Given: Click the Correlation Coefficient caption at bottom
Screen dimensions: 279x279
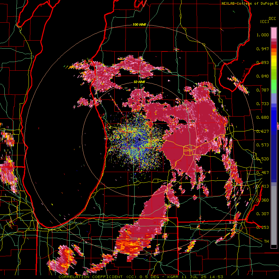Looking at the screenshot, I should [141, 277].
